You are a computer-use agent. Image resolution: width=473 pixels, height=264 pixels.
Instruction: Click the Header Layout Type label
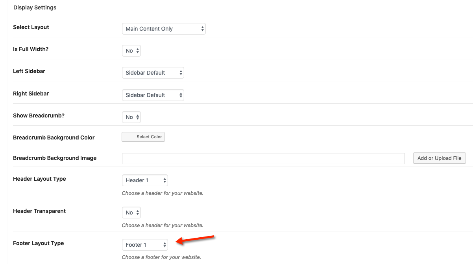click(39, 179)
